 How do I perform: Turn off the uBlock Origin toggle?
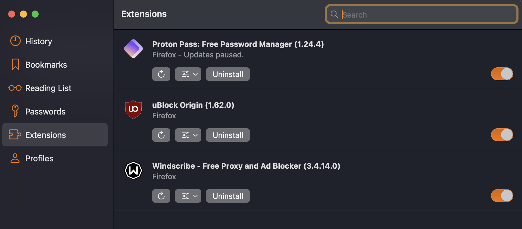click(x=502, y=135)
